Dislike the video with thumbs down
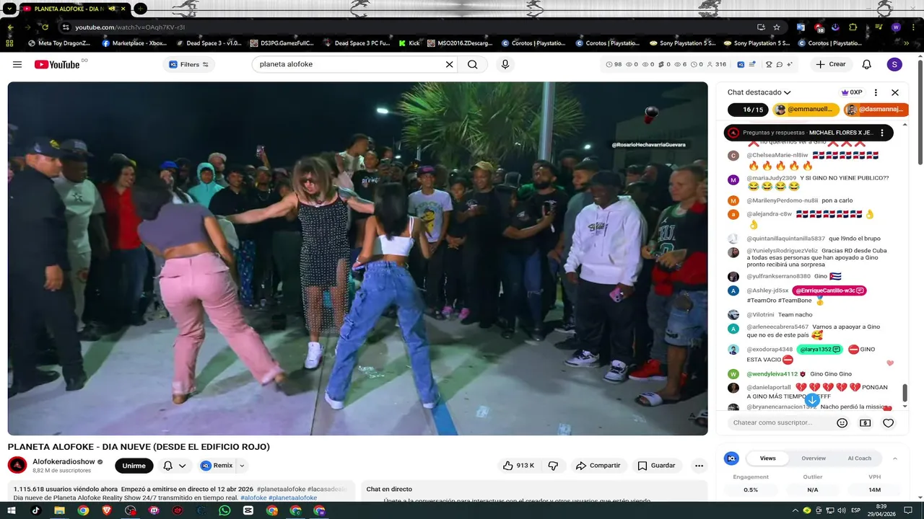The image size is (924, 519). (553, 466)
